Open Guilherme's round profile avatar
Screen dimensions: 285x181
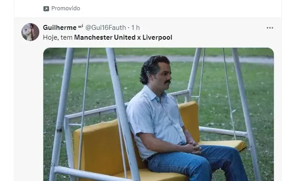(x=30, y=32)
